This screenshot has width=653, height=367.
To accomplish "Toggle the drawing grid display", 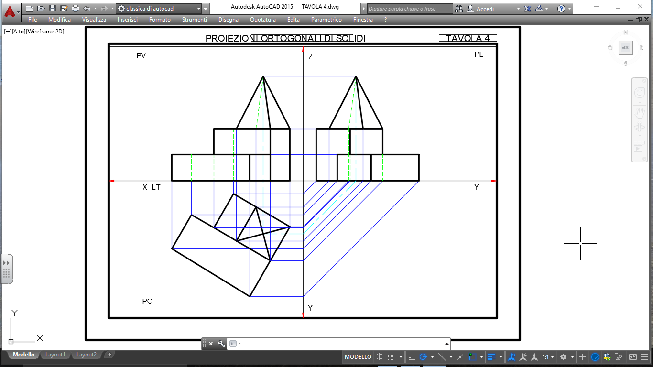I will (x=380, y=356).
